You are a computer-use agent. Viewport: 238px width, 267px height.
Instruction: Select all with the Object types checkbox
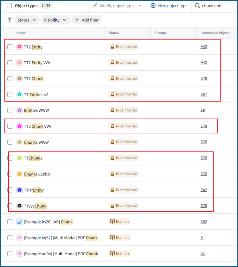9,6
